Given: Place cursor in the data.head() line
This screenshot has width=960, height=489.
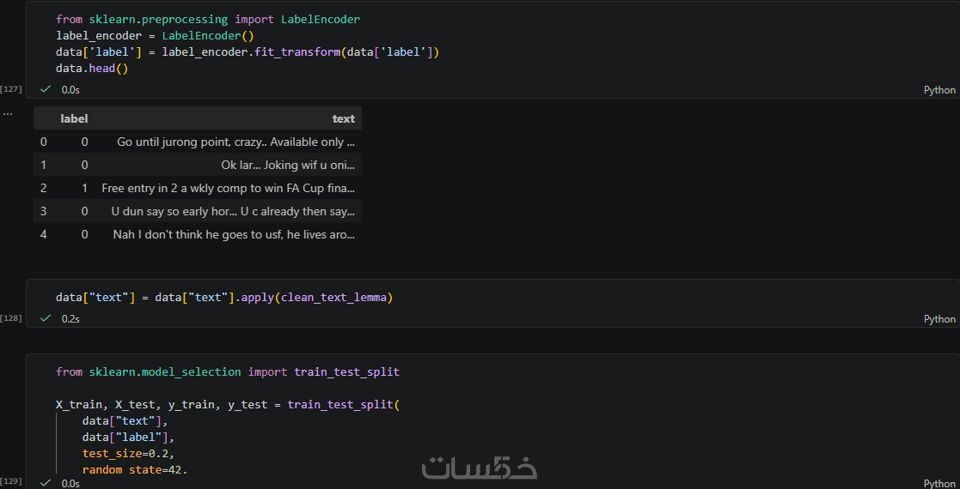Looking at the screenshot, I should (92, 68).
